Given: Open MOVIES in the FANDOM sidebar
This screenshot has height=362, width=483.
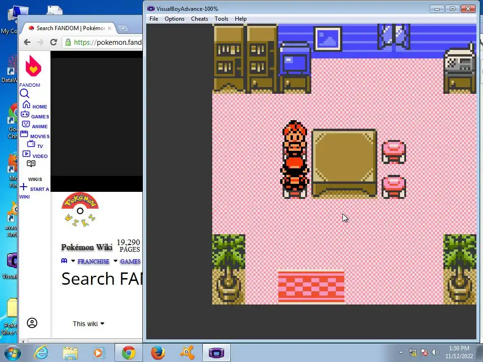Looking at the screenshot, I should point(34,135).
